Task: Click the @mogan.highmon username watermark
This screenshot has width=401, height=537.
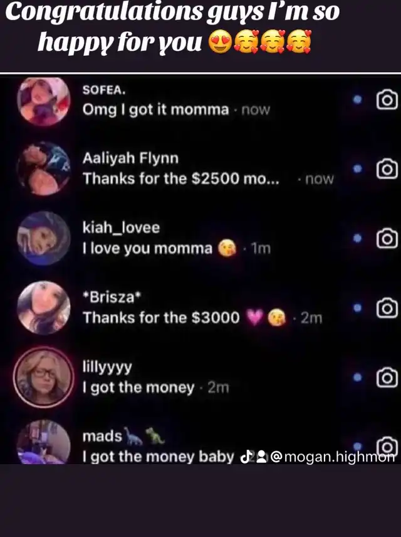Action: pyautogui.click(x=333, y=457)
